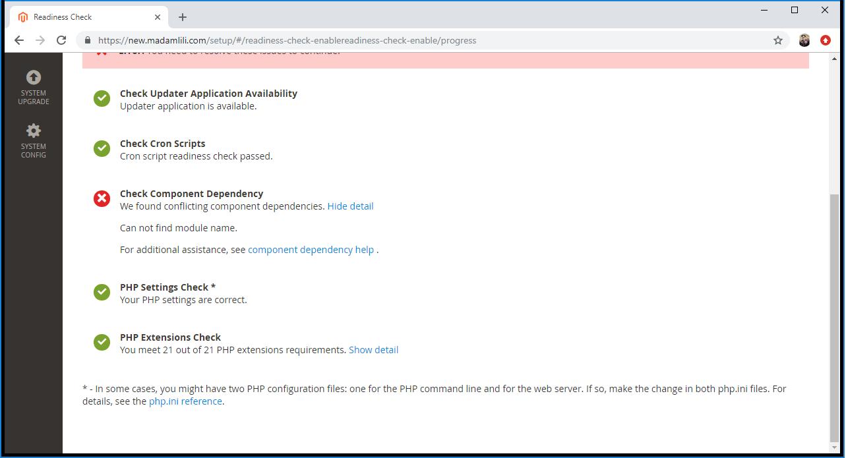Screen dimensions: 846x458
Task: Click the green checkmark for PHP Extensions Check
Action: coord(102,342)
